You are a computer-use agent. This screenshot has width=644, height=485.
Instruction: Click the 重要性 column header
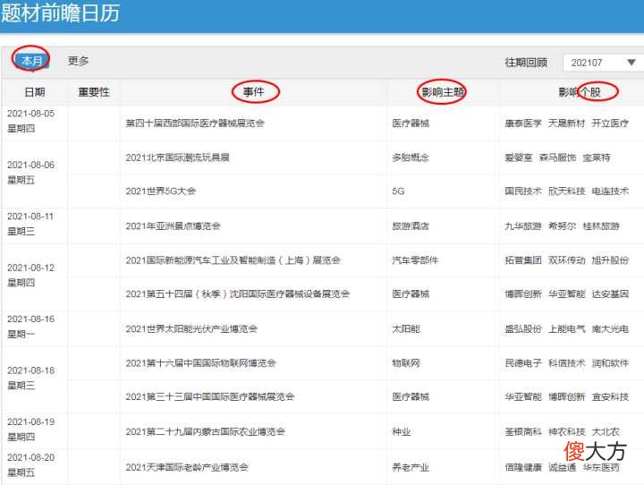pyautogui.click(x=94, y=92)
